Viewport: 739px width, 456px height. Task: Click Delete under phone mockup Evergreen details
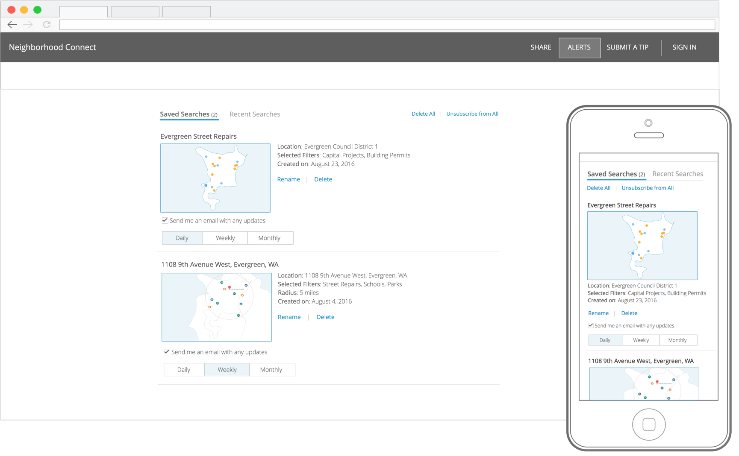tap(629, 313)
